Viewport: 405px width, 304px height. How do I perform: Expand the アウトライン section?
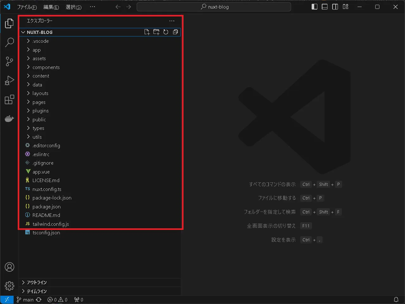click(100, 282)
